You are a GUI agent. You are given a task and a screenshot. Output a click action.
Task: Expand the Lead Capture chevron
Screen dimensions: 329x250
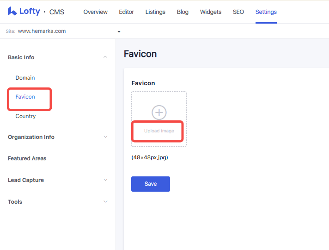pos(105,180)
